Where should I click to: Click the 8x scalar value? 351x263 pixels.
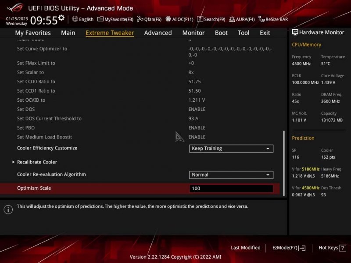(x=191, y=72)
